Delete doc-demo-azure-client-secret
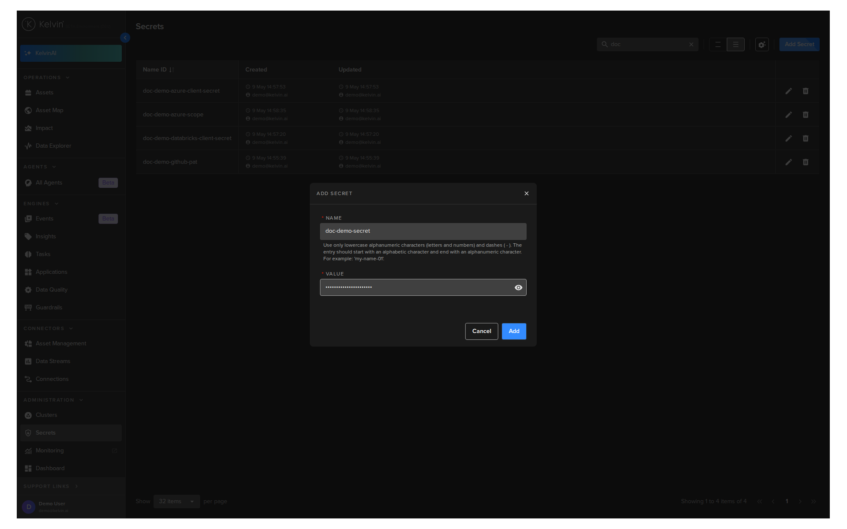The width and height of the screenshot is (847, 529). (x=806, y=91)
